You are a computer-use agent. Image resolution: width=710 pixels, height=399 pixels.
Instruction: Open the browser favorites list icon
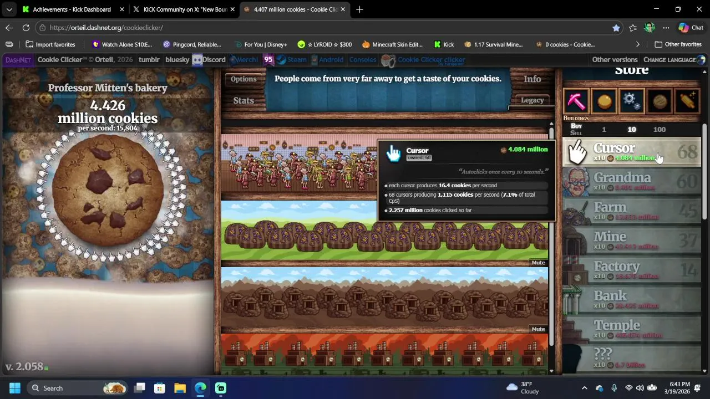[633, 28]
